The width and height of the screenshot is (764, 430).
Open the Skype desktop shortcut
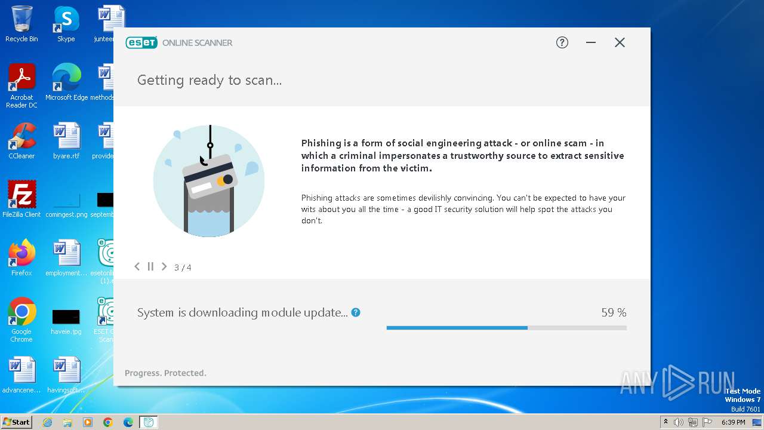pyautogui.click(x=66, y=24)
